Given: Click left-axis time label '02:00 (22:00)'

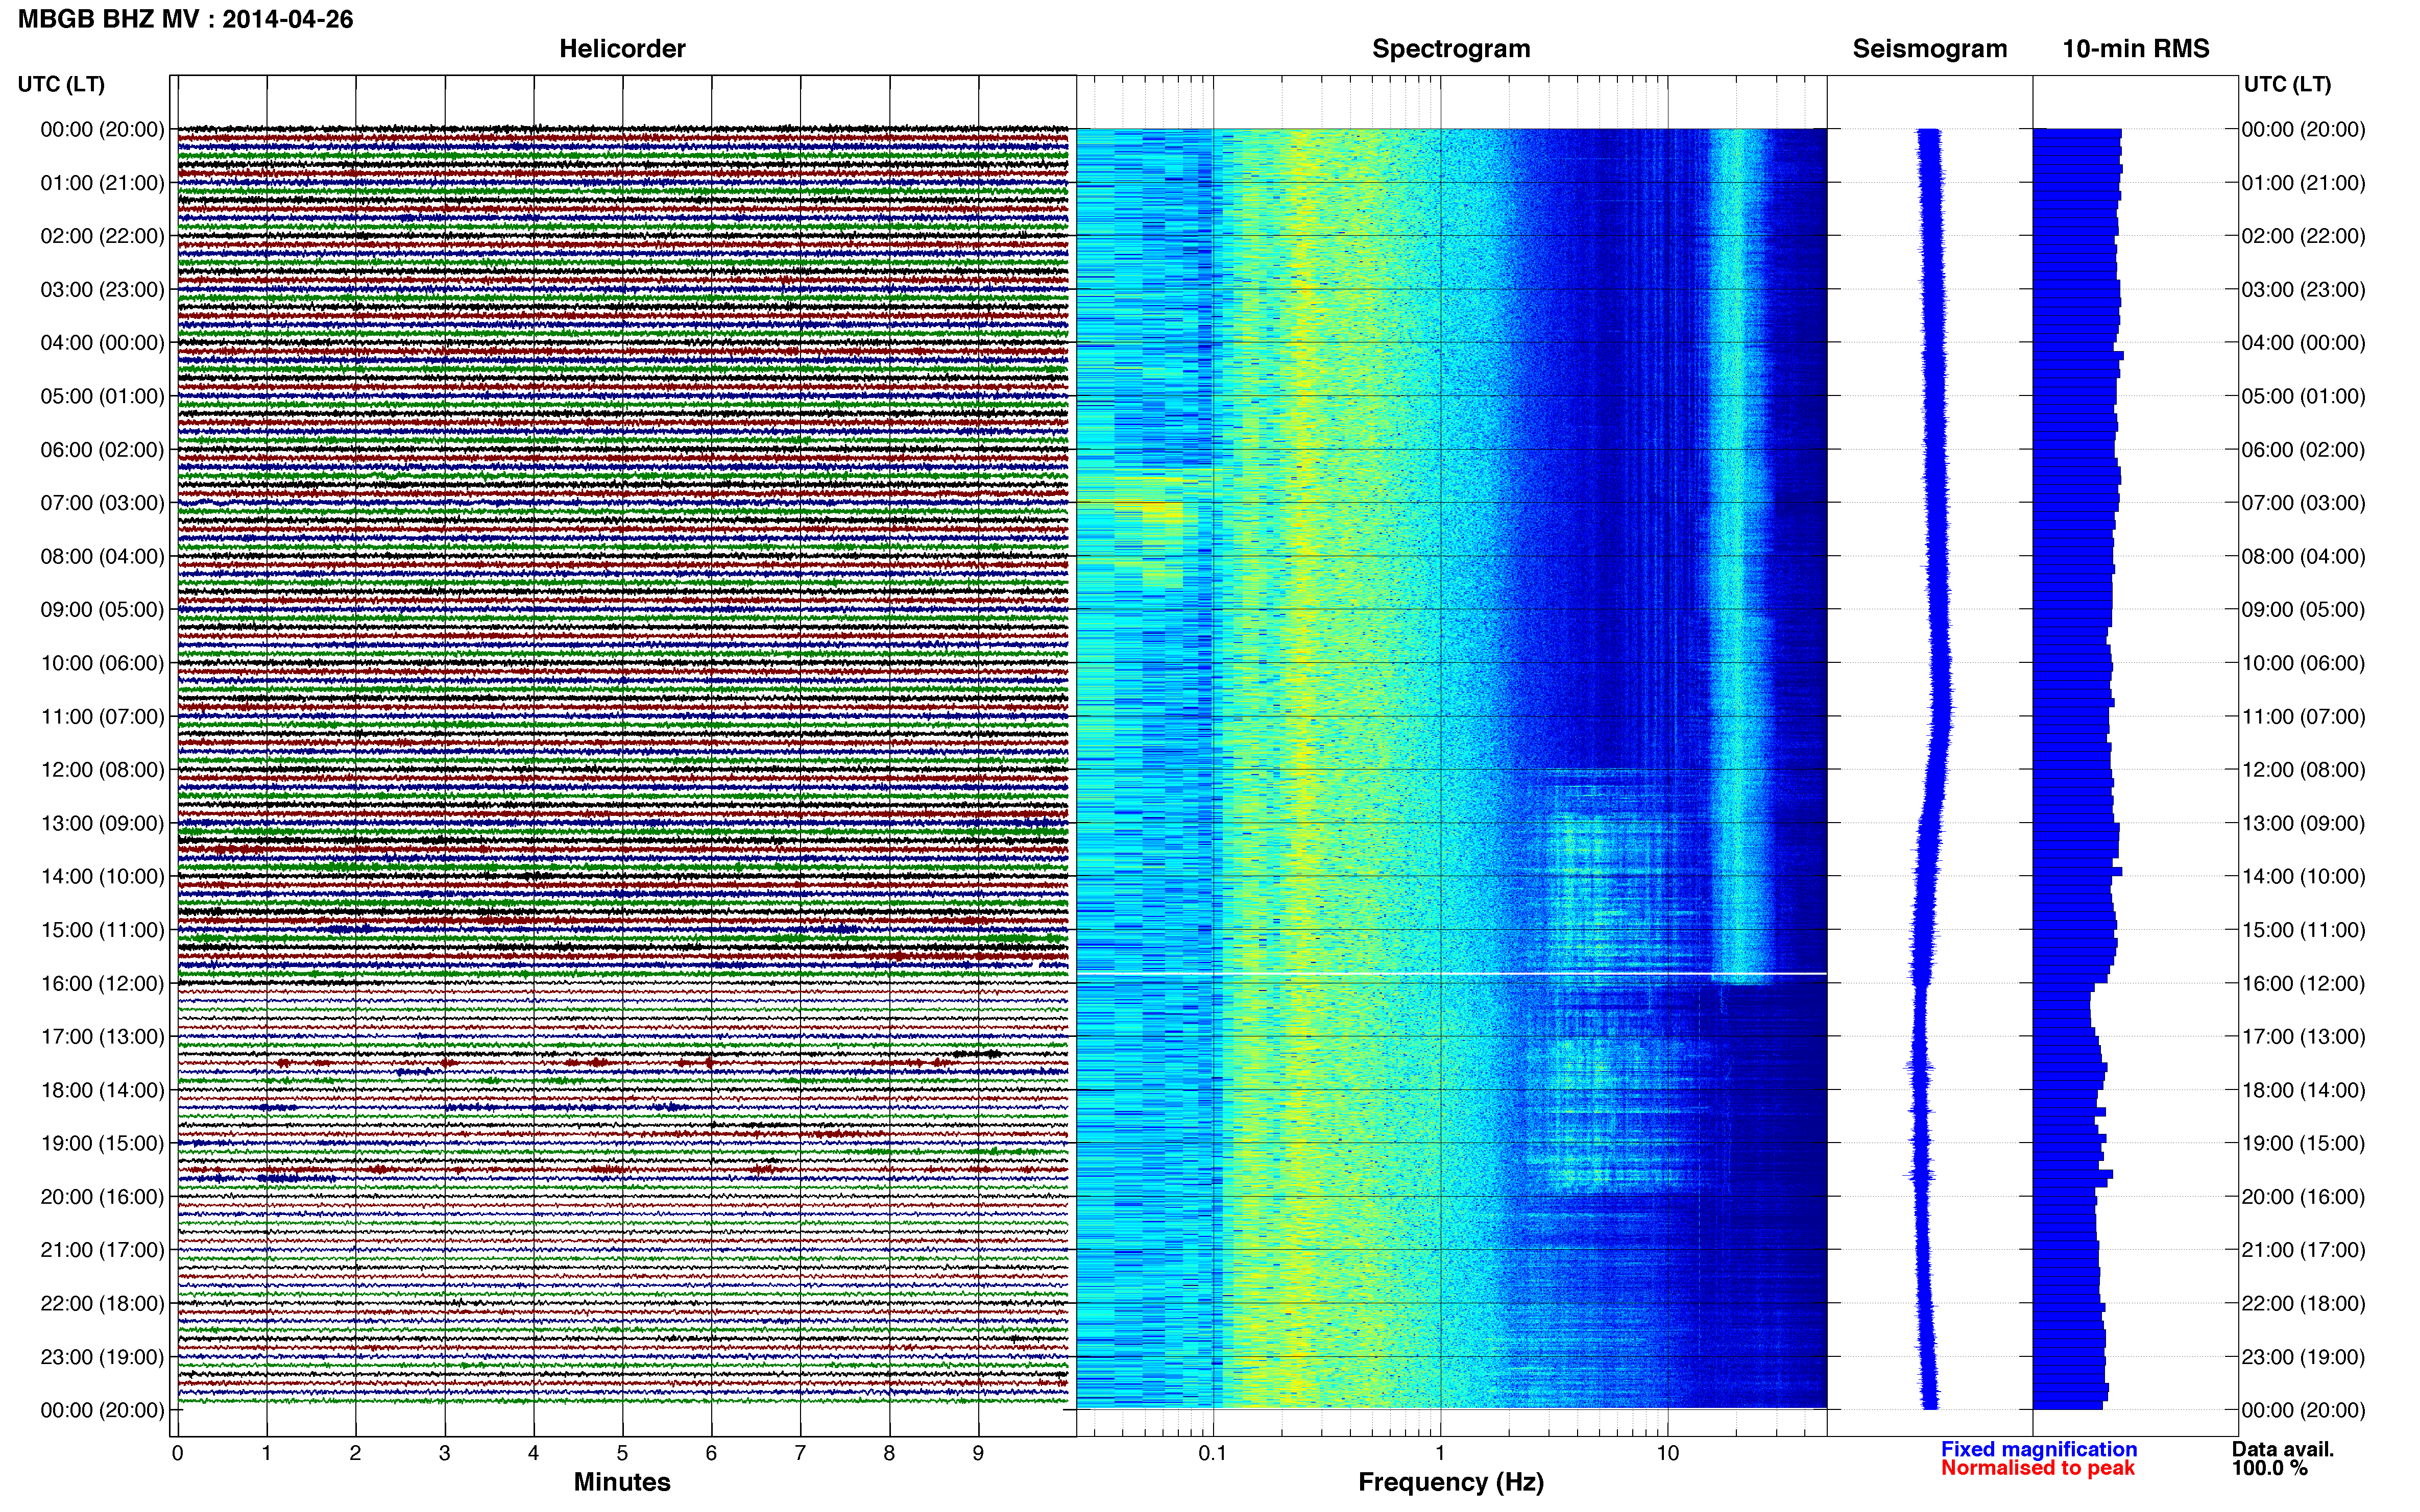Looking at the screenshot, I should (x=102, y=236).
